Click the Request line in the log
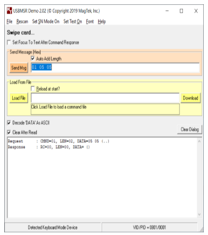 point(59,141)
